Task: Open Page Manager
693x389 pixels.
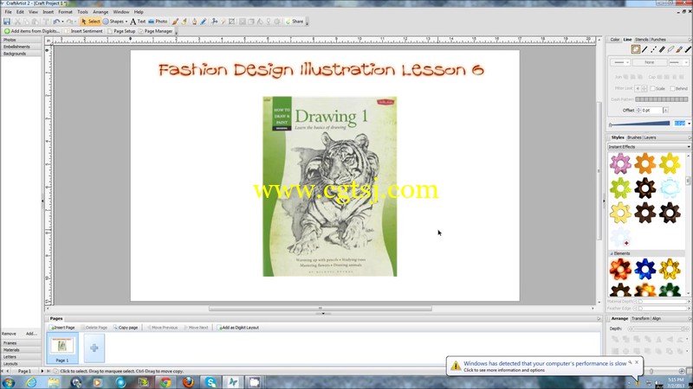Action: pyautogui.click(x=155, y=31)
